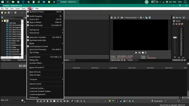Collapse the All plugins tree node
The height and width of the screenshot is (106, 189).
tap(2, 21)
